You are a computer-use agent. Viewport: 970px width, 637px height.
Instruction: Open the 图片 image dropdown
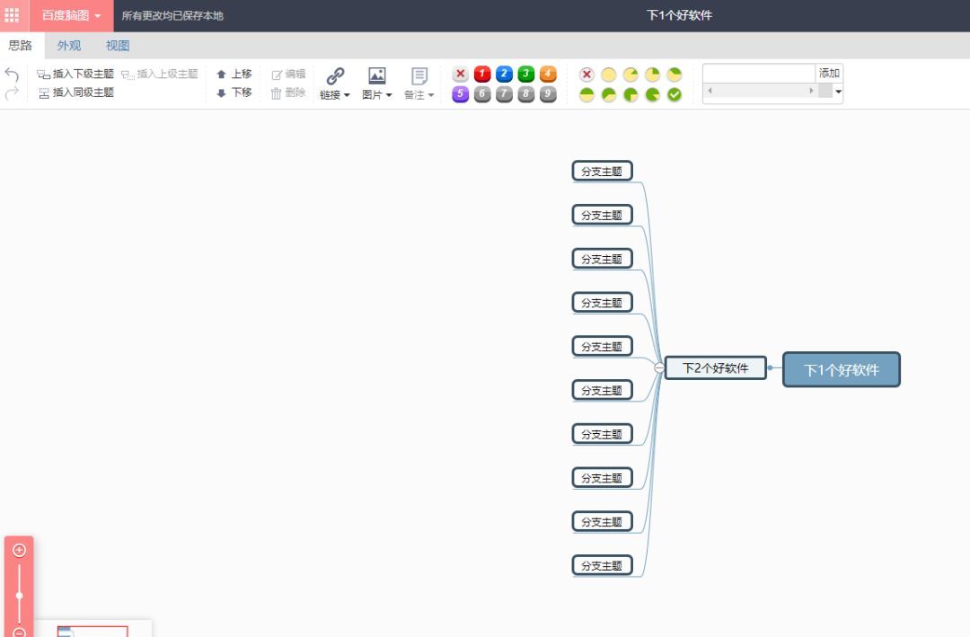(376, 84)
